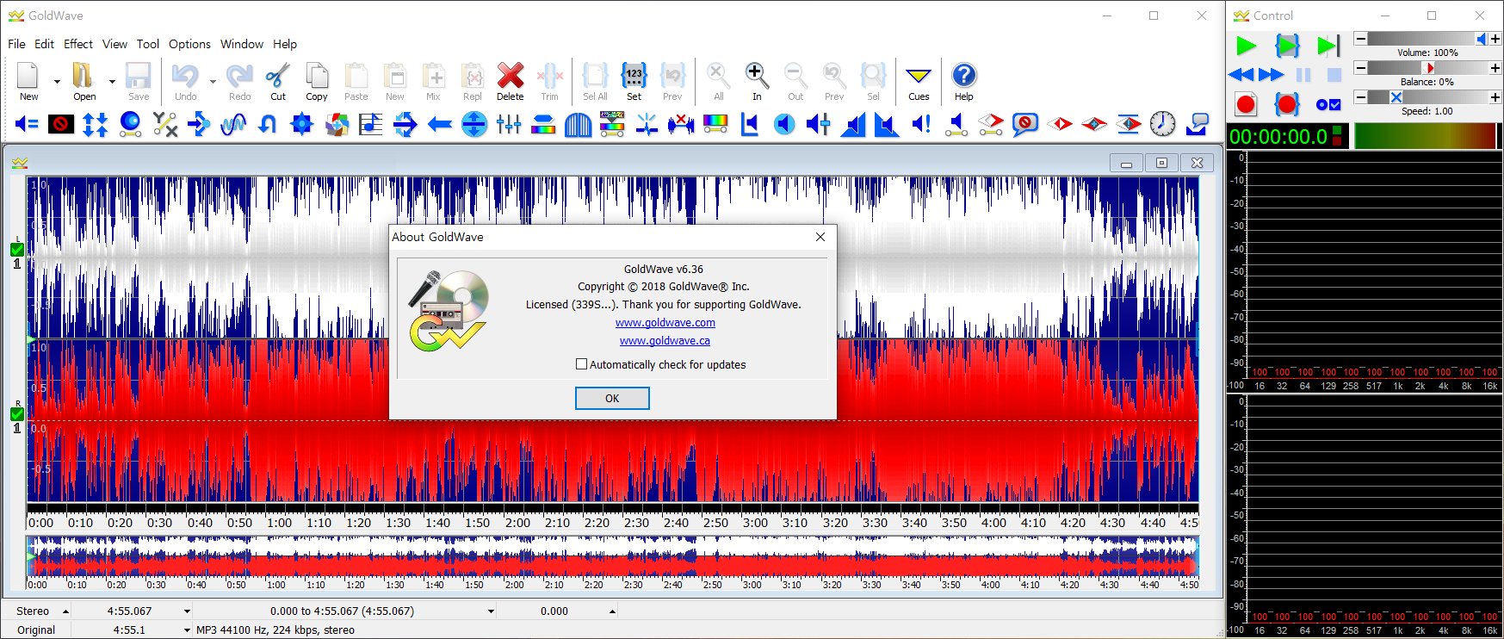Toggle right channel green checkbox
Viewport: 1504px width, 639px height.
click(17, 414)
